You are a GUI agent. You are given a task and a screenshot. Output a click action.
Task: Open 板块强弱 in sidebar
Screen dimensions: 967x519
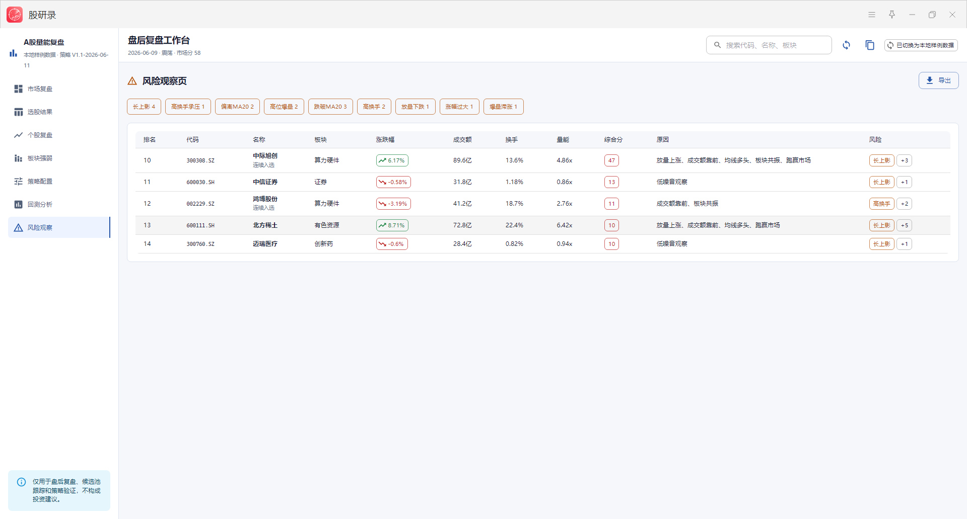pos(59,158)
